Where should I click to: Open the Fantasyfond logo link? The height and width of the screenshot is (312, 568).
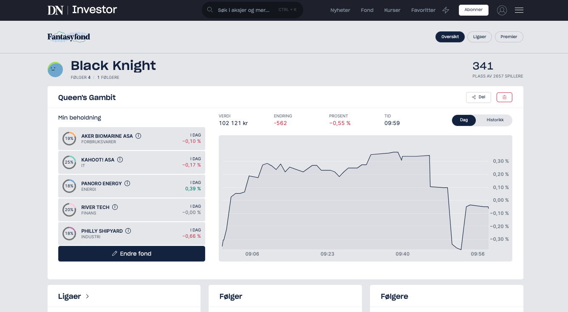pyautogui.click(x=69, y=37)
